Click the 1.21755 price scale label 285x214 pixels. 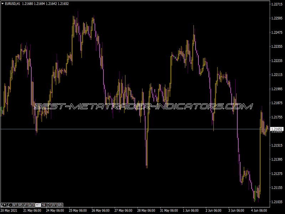pyautogui.click(x=277, y=117)
